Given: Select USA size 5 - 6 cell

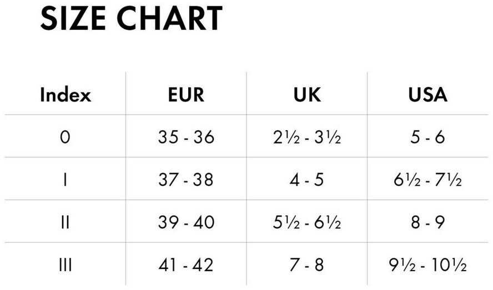Looking at the screenshot, I should [x=427, y=137].
